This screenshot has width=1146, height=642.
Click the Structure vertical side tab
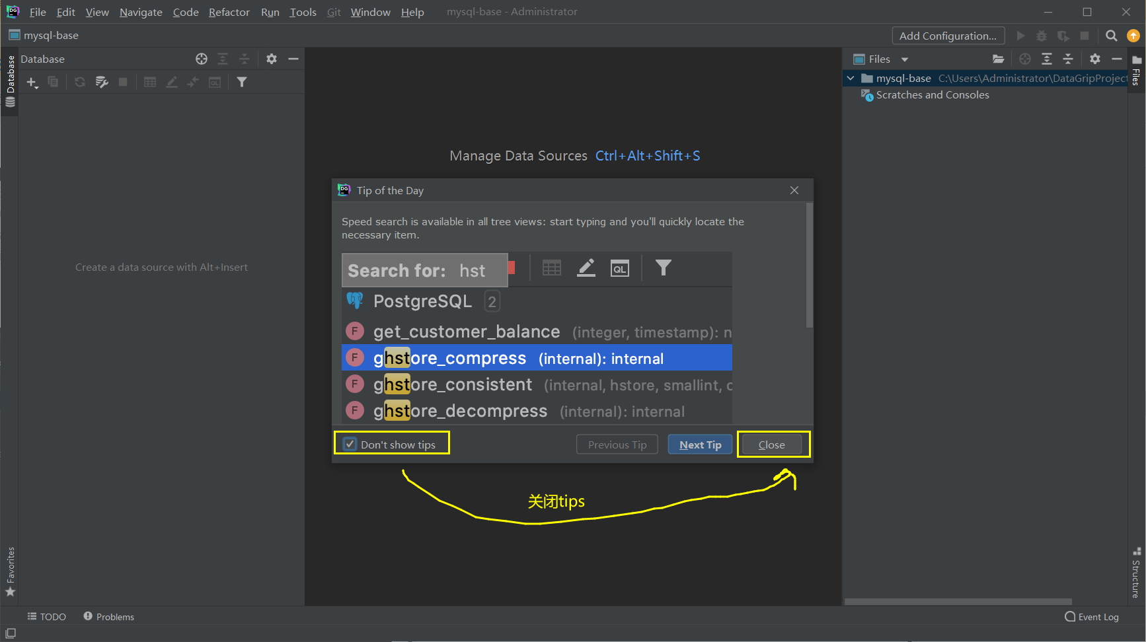coord(1136,573)
